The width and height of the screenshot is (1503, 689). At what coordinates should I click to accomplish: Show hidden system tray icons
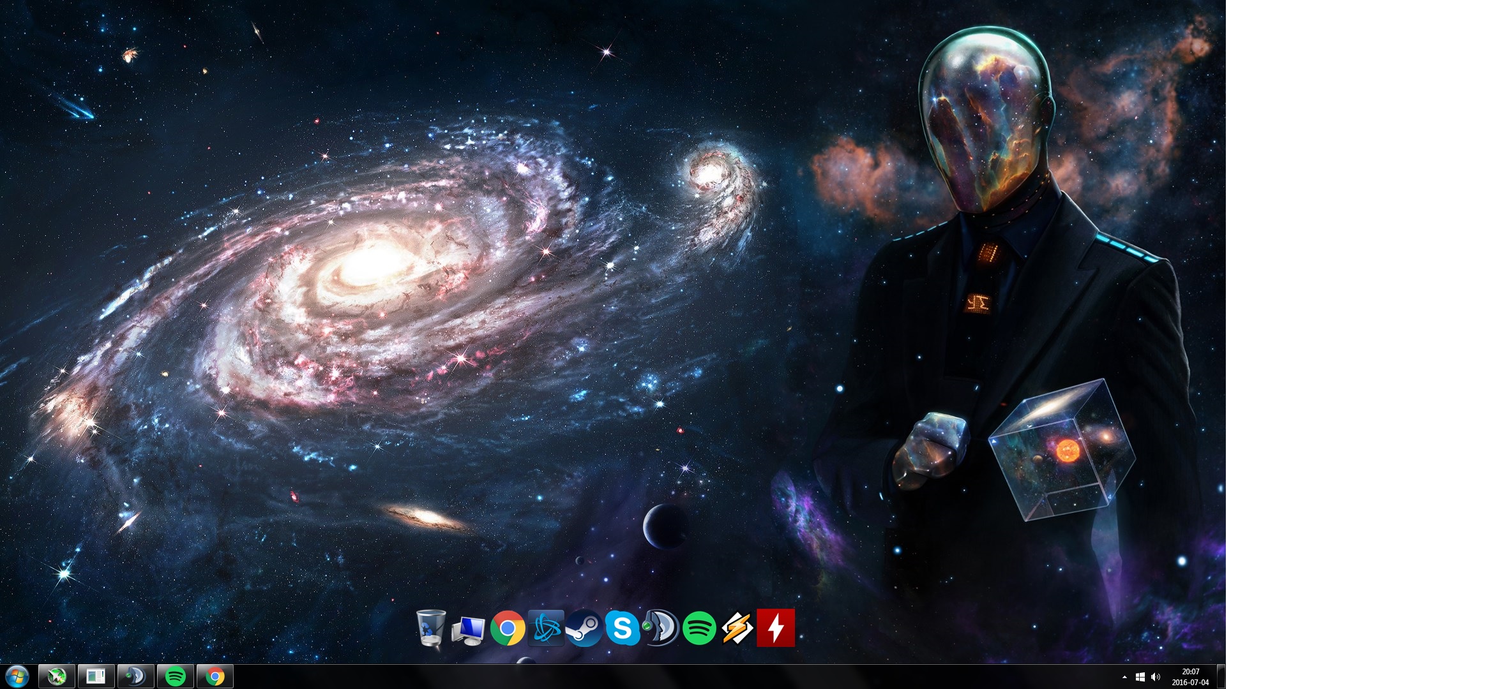pos(1124,677)
